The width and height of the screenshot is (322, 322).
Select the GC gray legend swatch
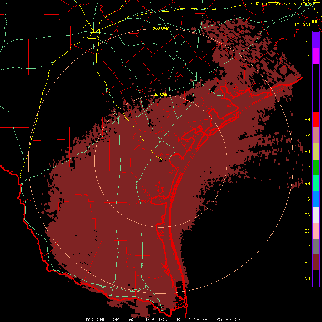click(x=316, y=247)
